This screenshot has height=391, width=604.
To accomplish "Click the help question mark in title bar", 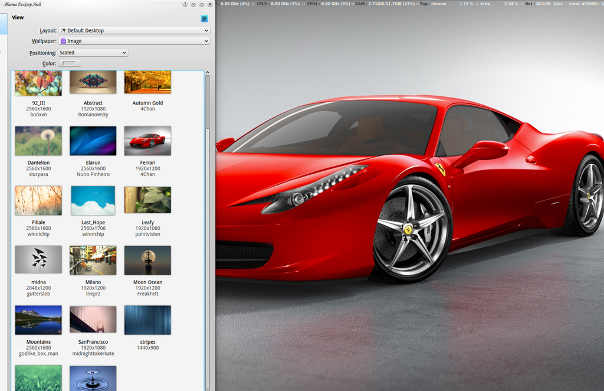I will coord(185,4).
